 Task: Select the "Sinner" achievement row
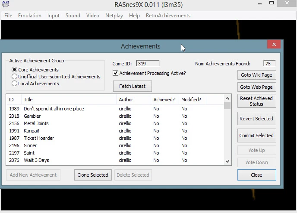(x=115, y=145)
